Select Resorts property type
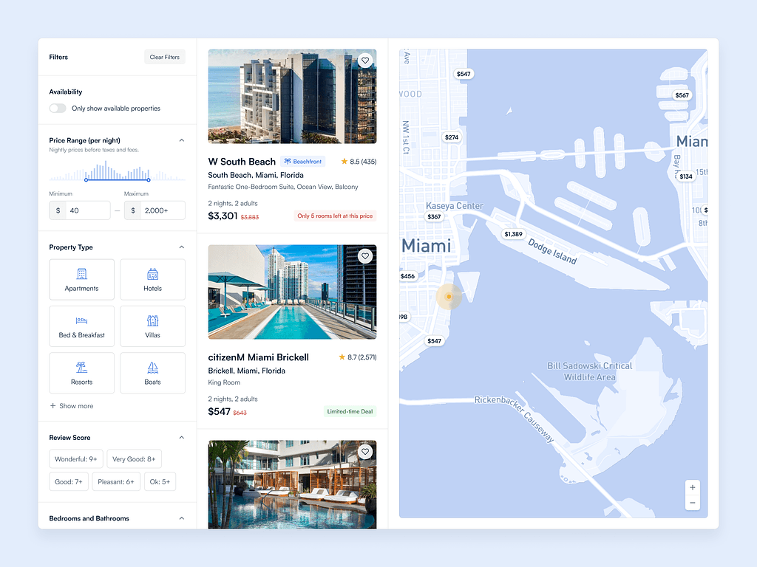The image size is (757, 567). [81, 373]
